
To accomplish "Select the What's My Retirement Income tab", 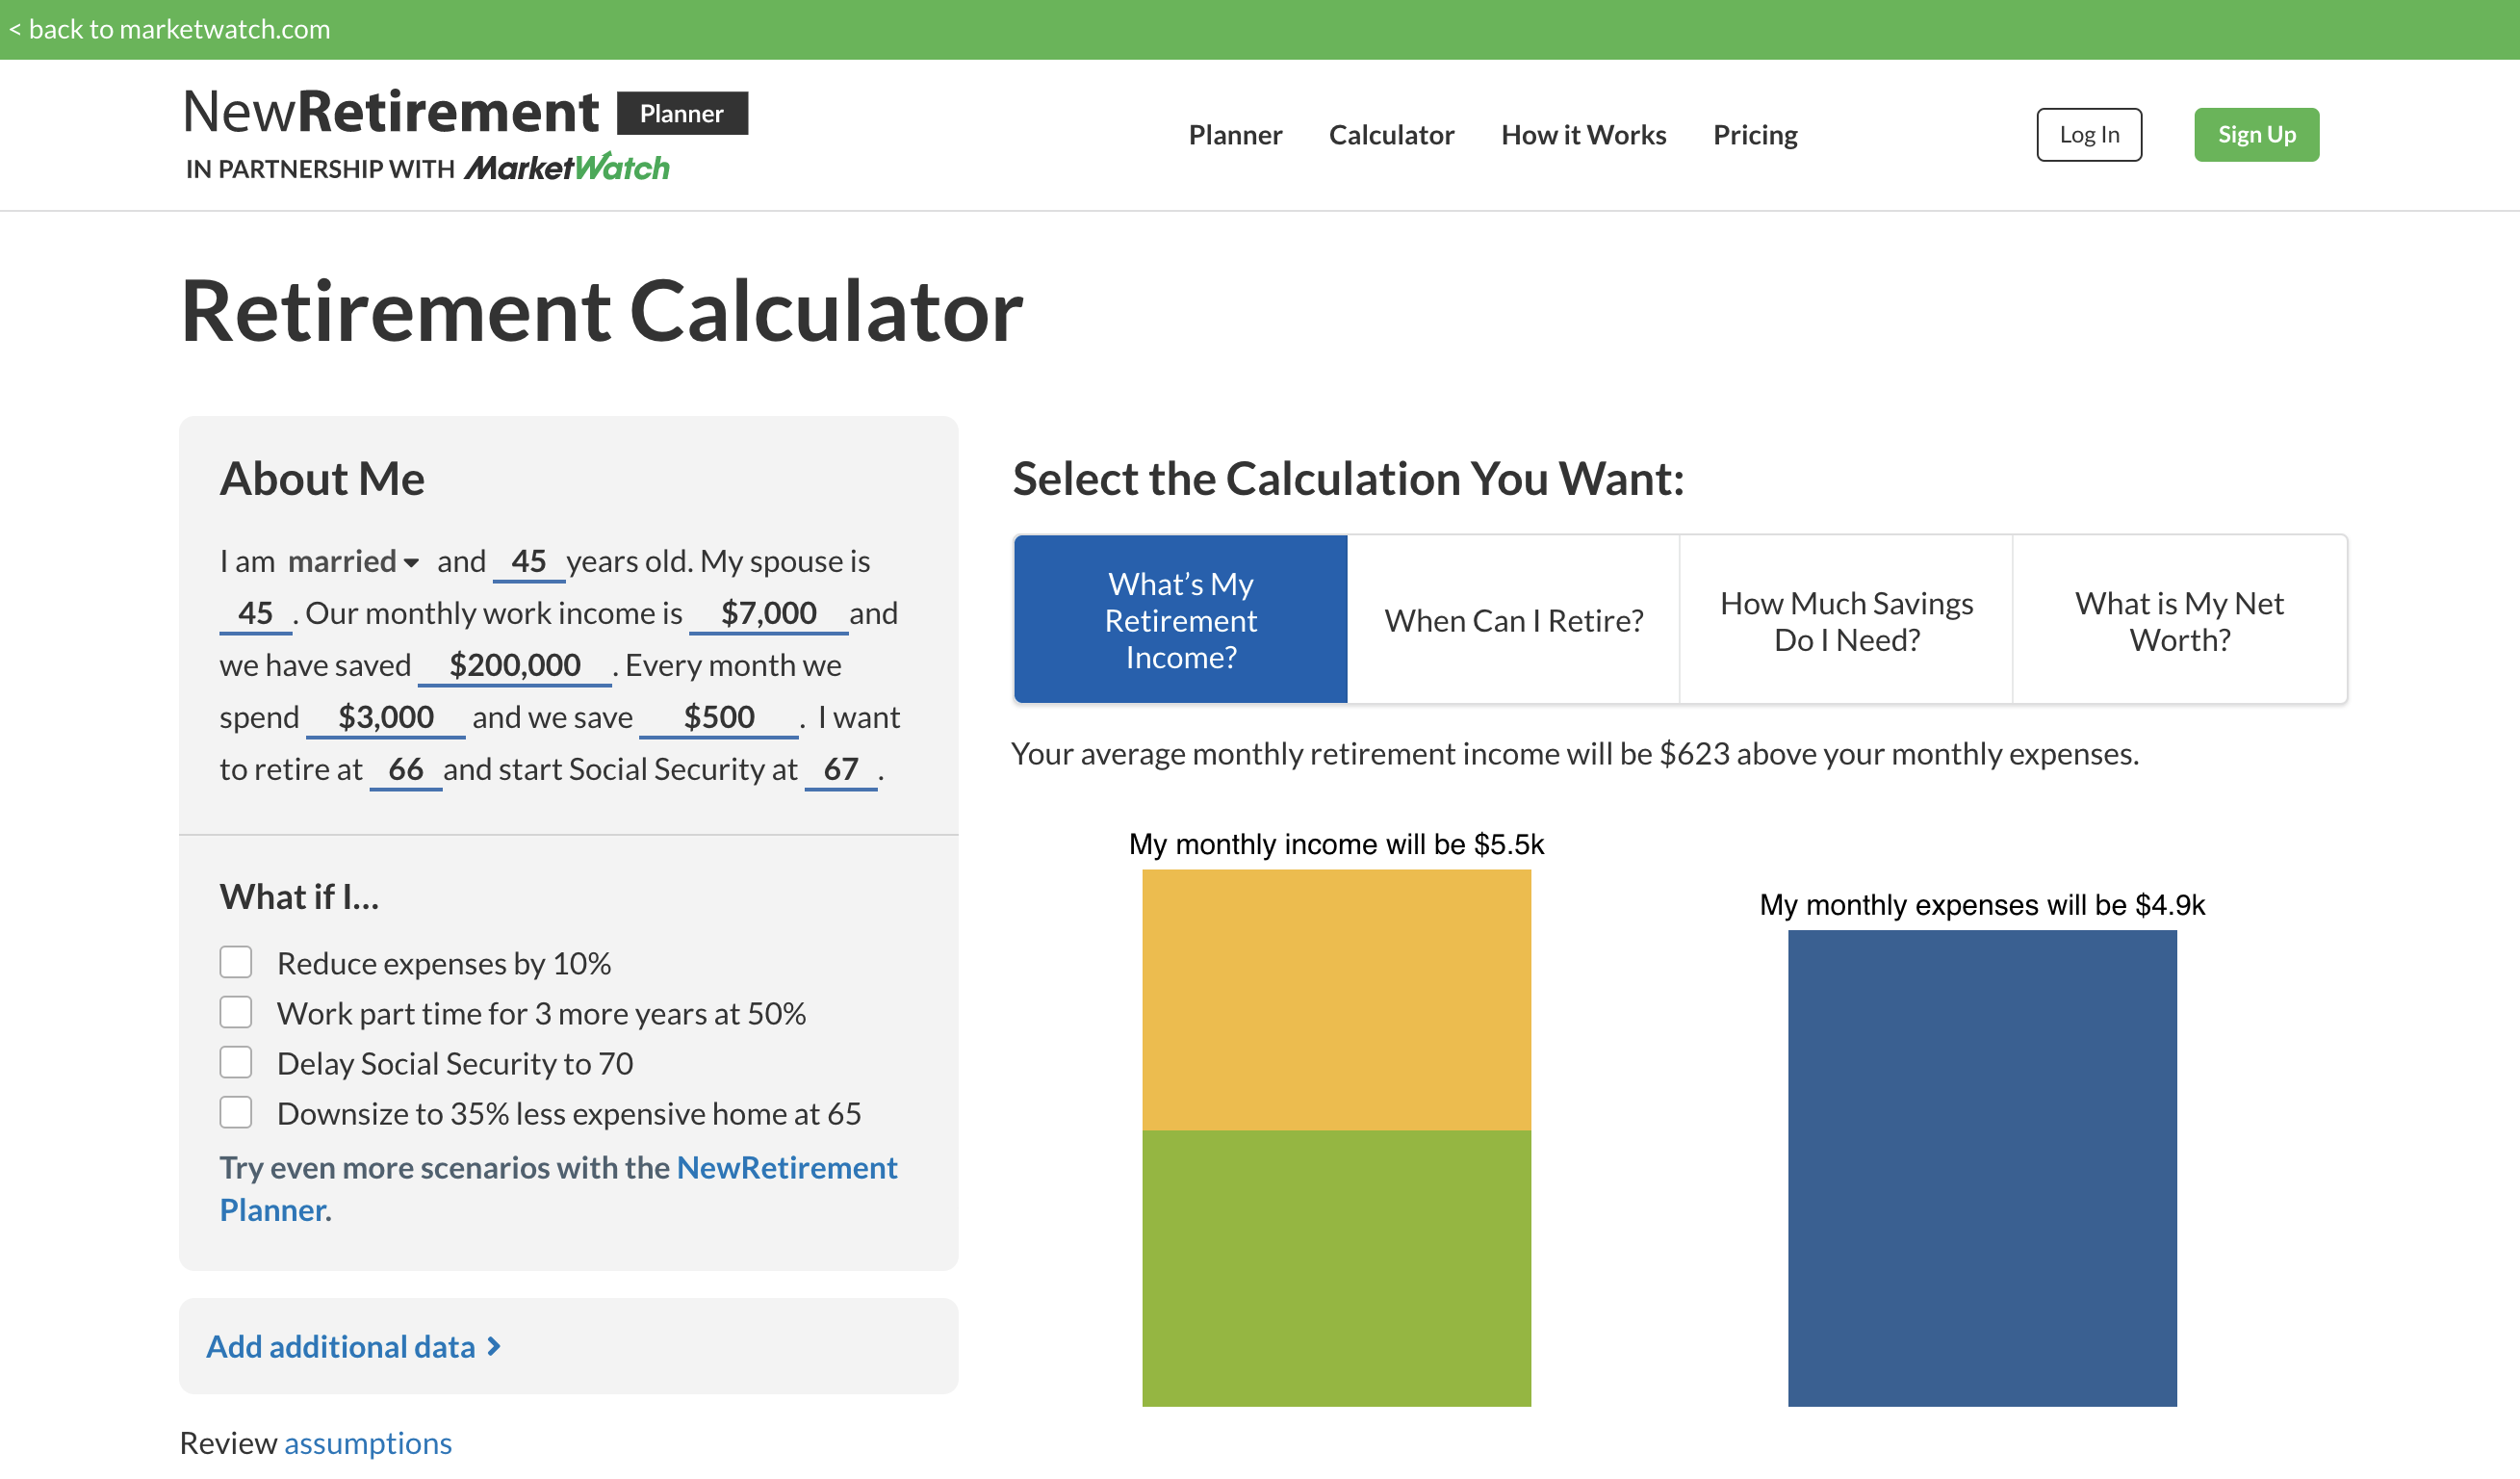I will point(1180,619).
